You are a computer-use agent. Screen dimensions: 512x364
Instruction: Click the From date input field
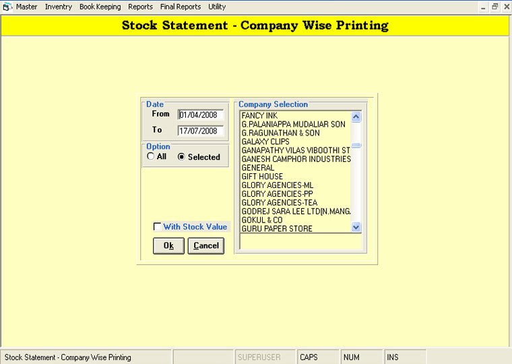click(200, 115)
